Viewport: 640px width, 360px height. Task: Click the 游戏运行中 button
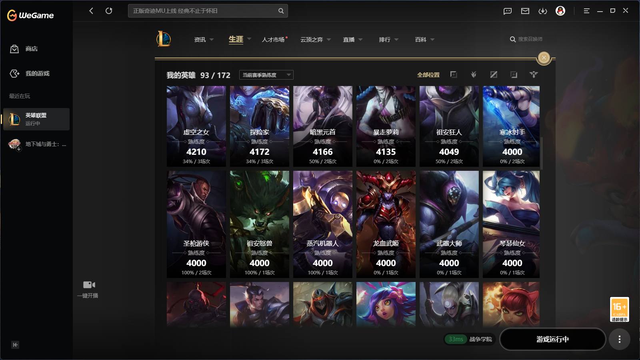(x=552, y=339)
